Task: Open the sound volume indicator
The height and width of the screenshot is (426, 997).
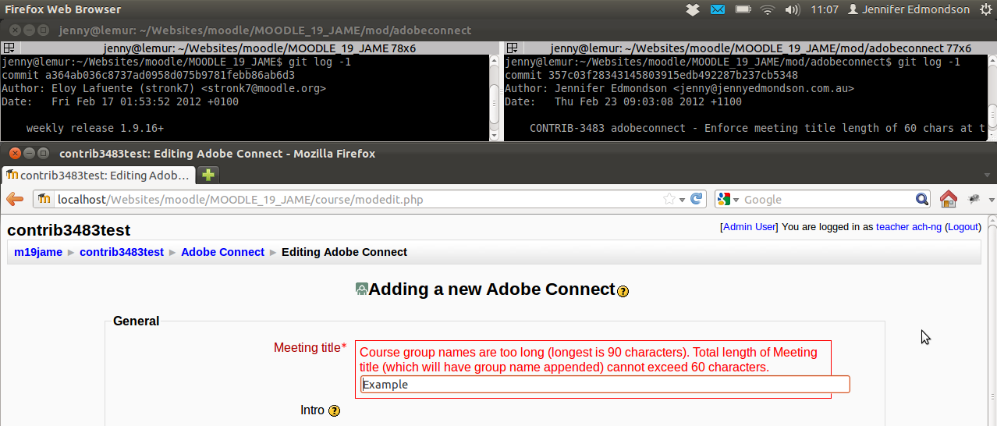Action: (793, 9)
